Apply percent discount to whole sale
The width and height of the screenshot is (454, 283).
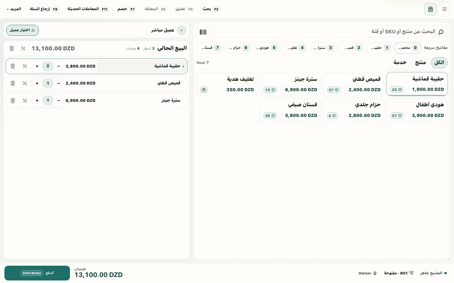coord(23,48)
